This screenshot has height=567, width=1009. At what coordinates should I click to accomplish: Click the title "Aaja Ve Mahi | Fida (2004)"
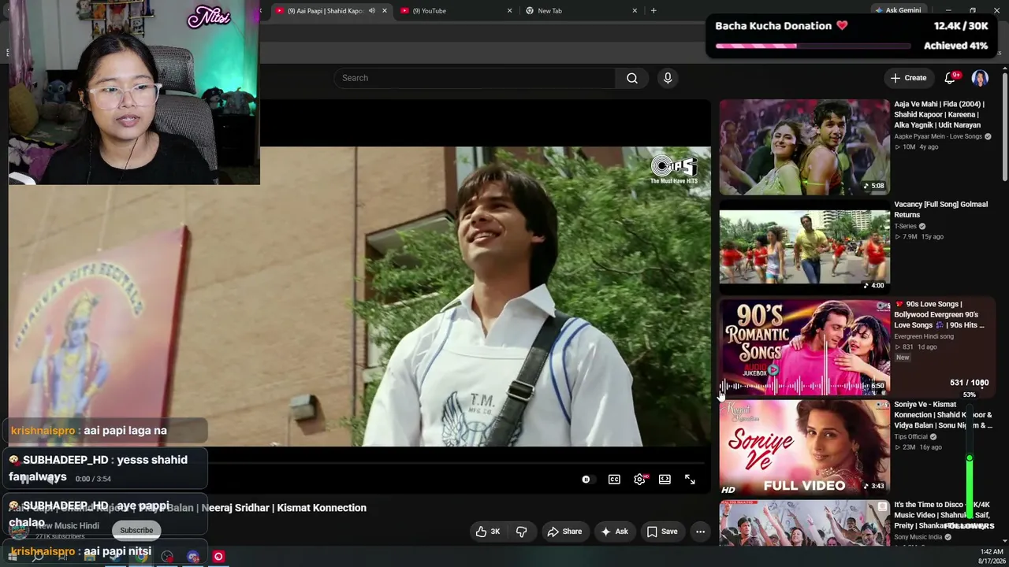(939, 114)
